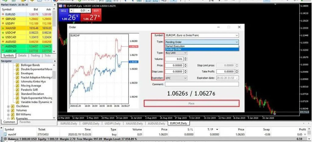Click the Parabolic SAR indicator icon

pyautogui.click(x=18, y=90)
